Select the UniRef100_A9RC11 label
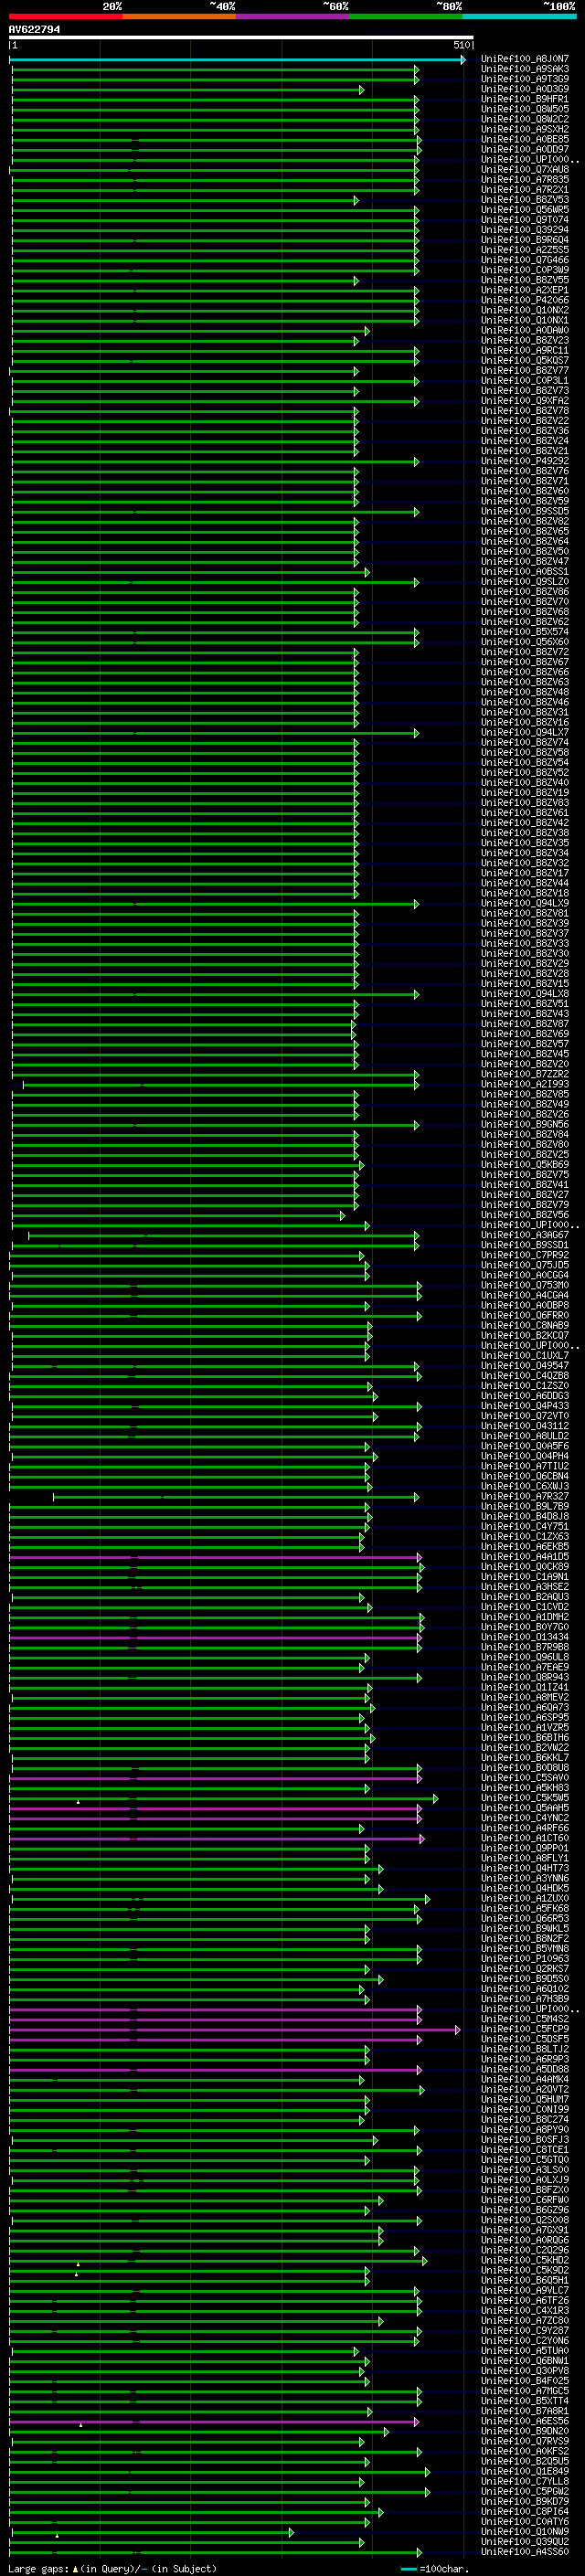The width and height of the screenshot is (585, 2576). click(525, 351)
